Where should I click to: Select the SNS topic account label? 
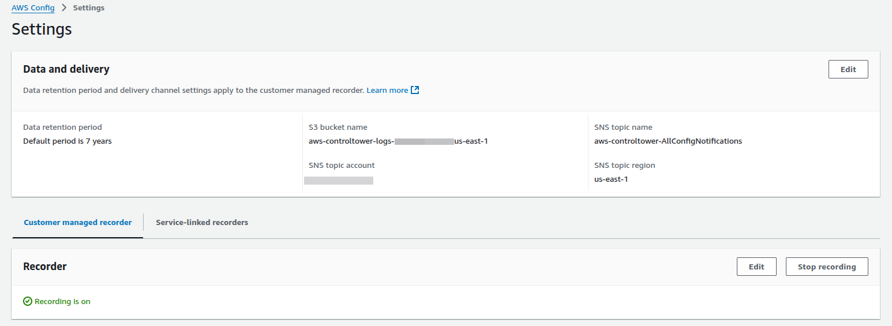pos(342,165)
